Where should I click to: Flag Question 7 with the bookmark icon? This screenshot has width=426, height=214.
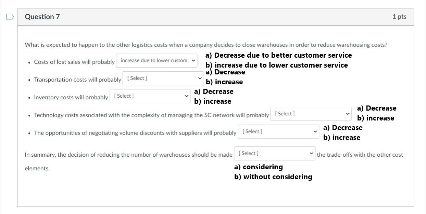coord(10,17)
